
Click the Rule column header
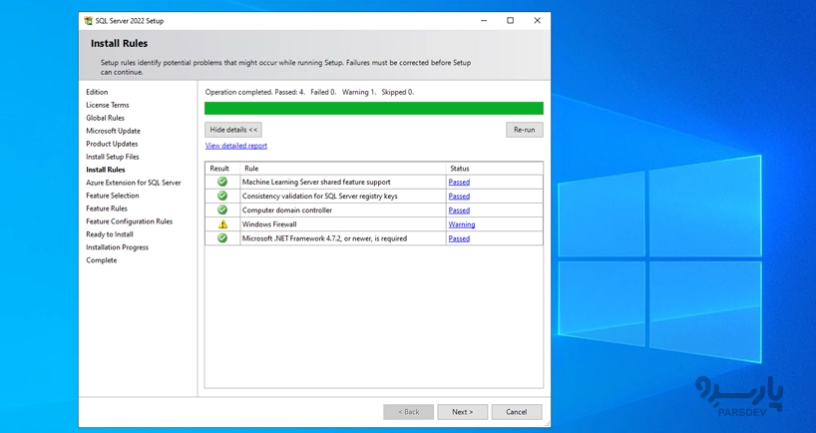pos(251,169)
